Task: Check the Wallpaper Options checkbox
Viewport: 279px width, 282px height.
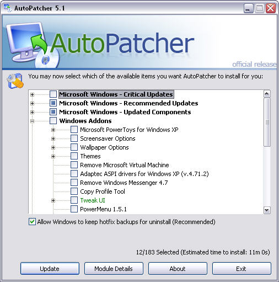Action: (74, 147)
